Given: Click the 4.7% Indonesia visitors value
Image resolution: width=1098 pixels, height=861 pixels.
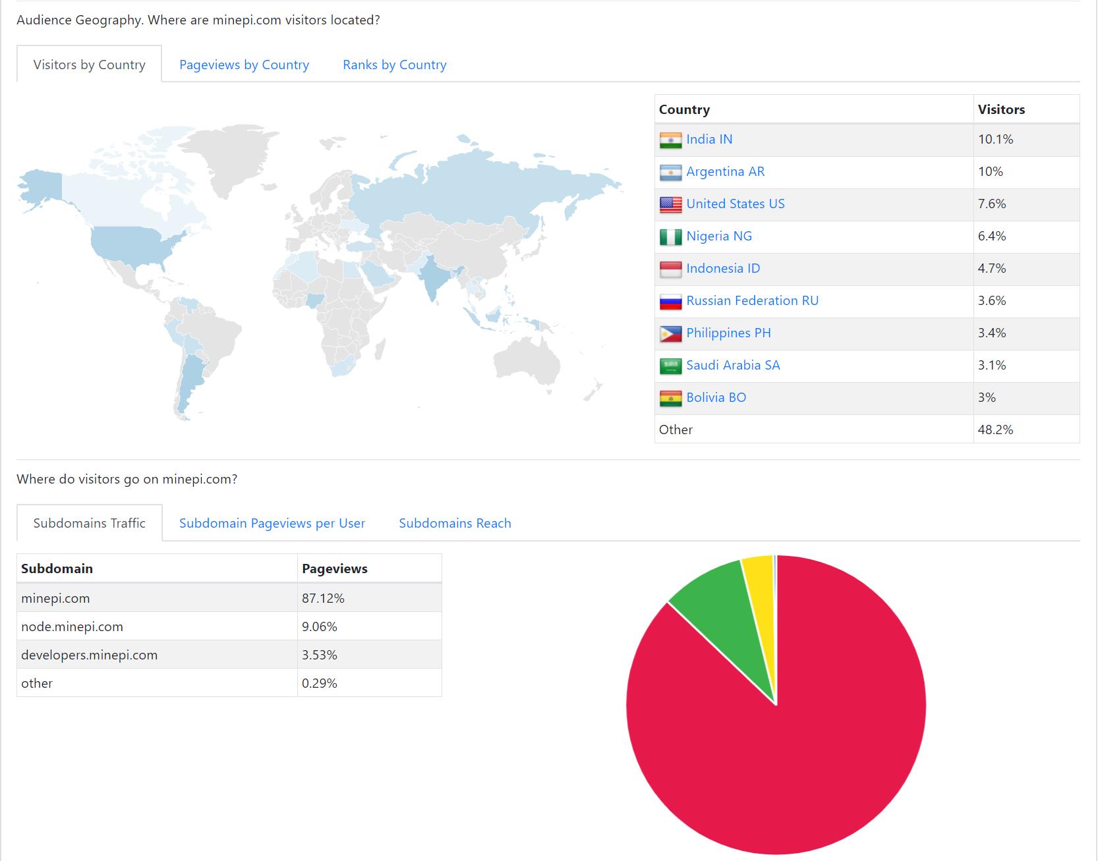Looking at the screenshot, I should 992,268.
